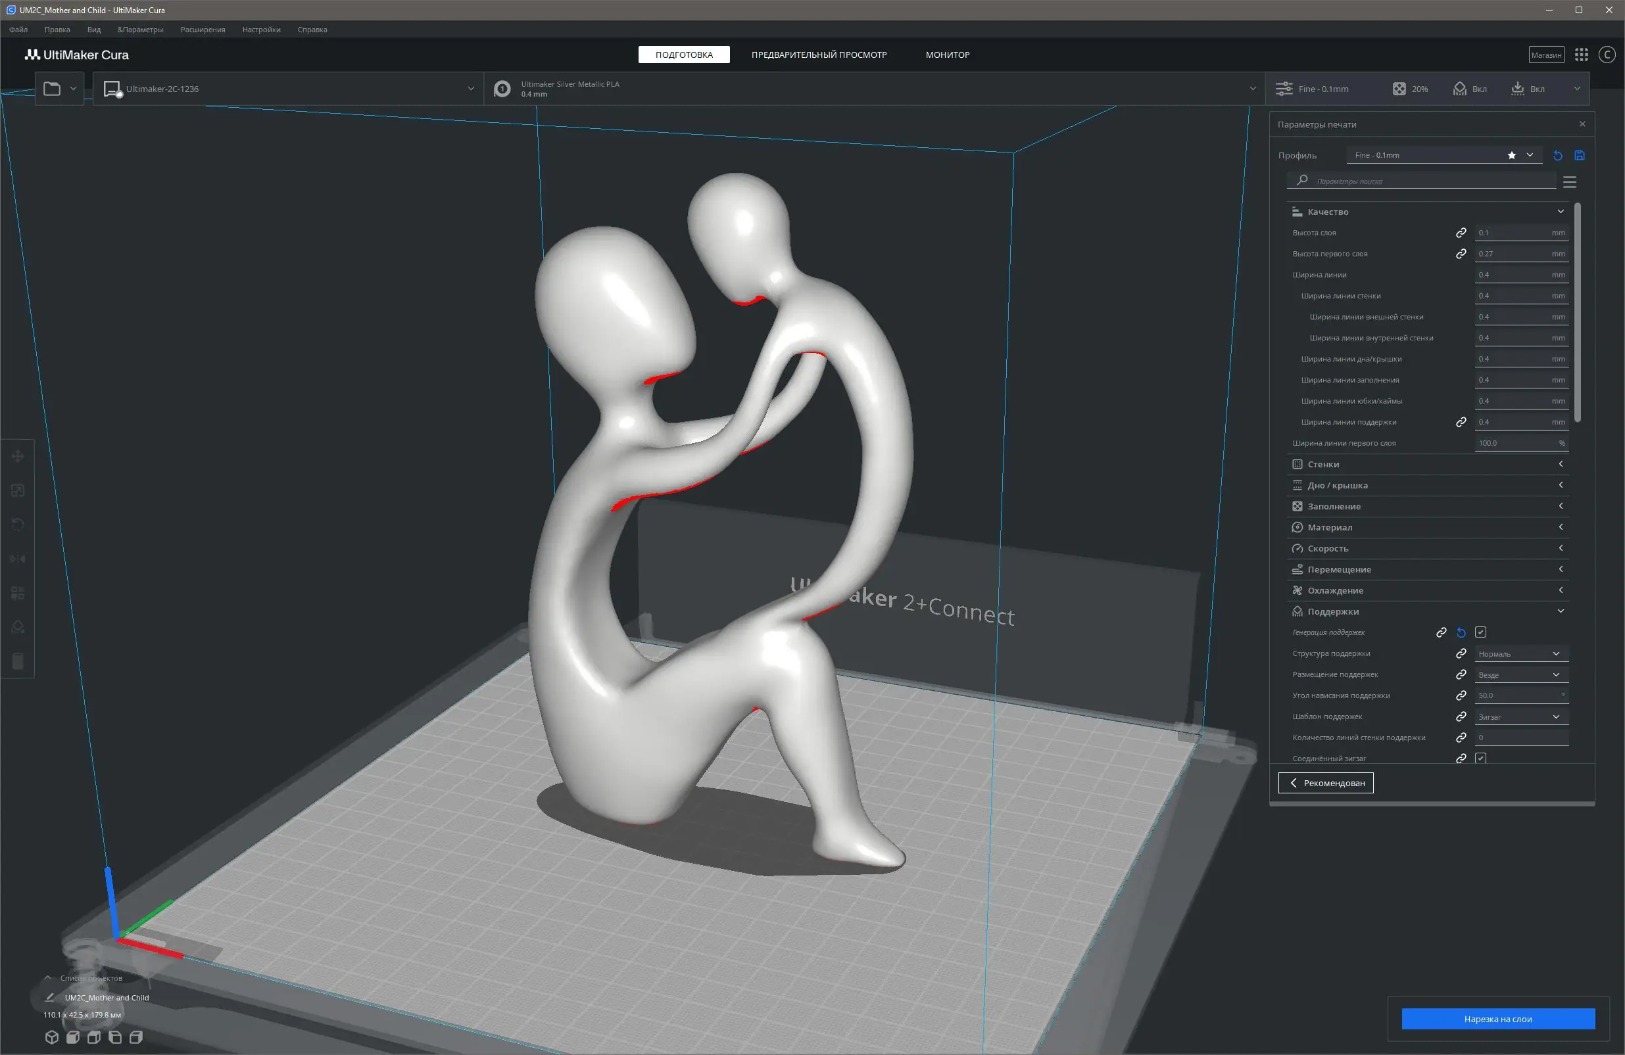Switch to ПРЕДВАРИТЕЛЬНЫЙ ПРОСМОТР tab

[x=819, y=55]
